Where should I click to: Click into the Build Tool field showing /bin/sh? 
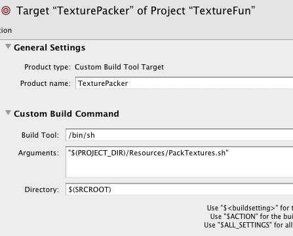180,135
